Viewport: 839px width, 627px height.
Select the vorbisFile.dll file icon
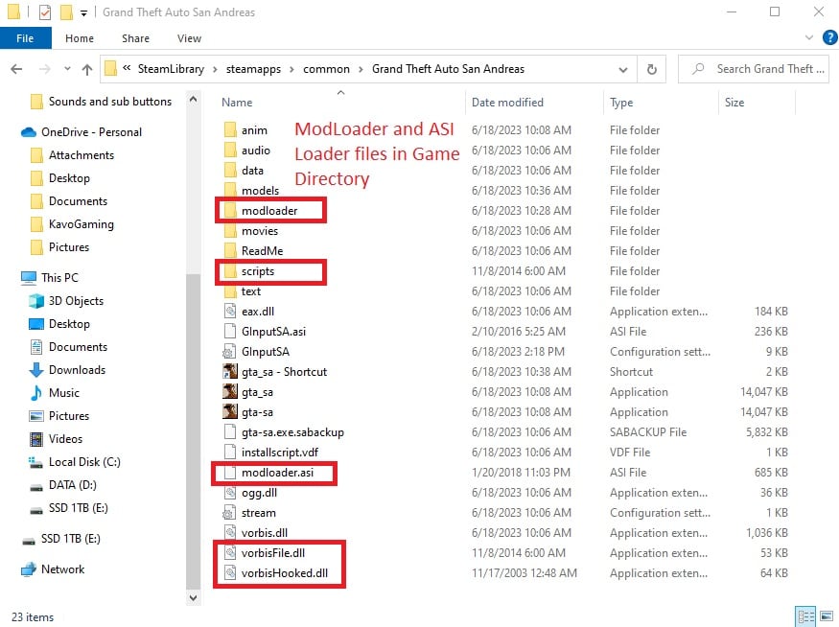[230, 552]
